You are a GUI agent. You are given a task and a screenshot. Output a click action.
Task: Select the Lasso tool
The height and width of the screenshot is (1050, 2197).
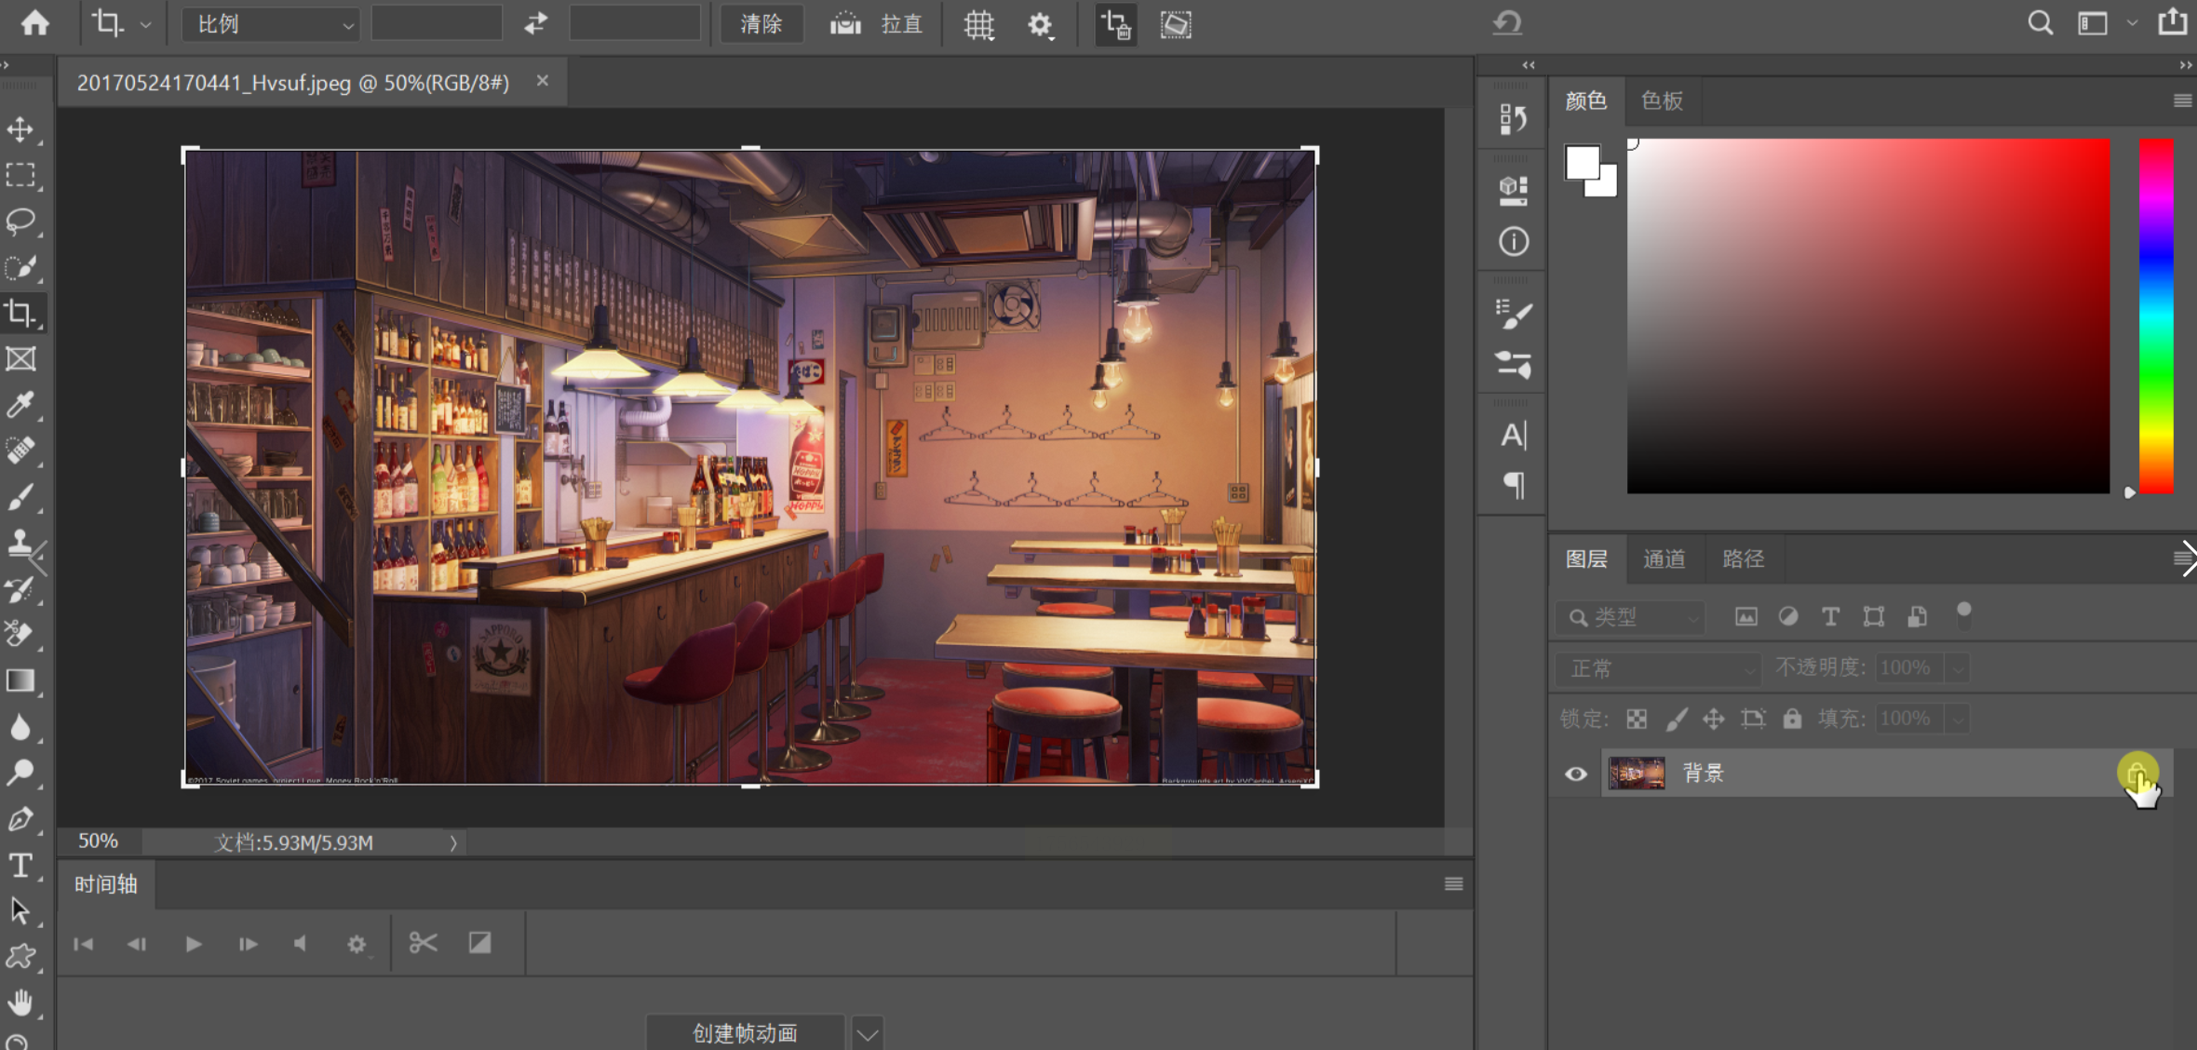point(20,222)
